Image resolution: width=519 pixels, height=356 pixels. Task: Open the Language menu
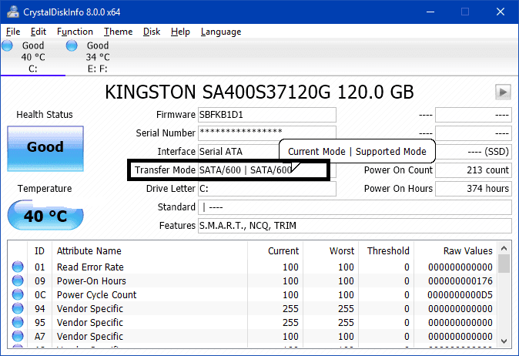click(x=221, y=32)
